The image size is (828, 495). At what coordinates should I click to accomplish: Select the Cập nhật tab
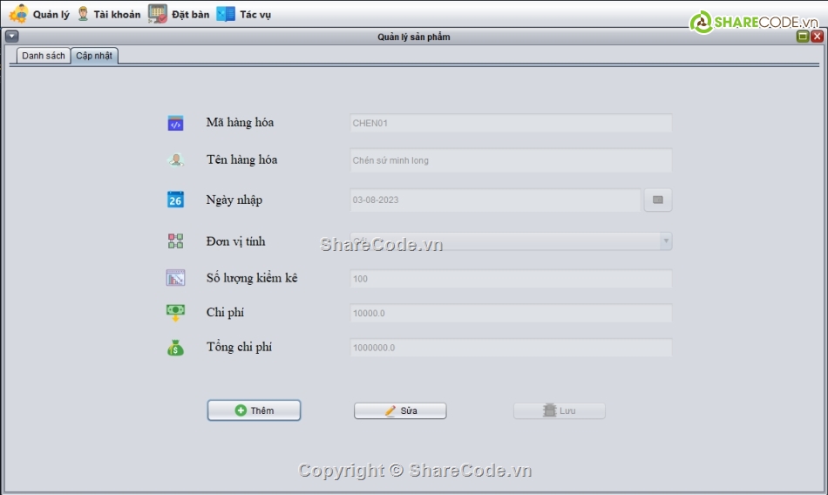click(94, 56)
